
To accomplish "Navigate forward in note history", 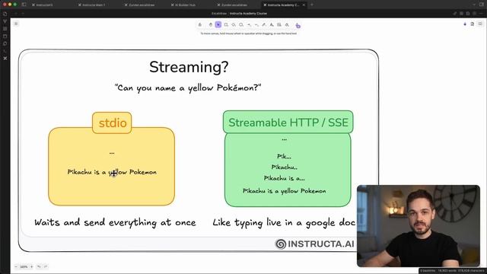I will pyautogui.click(x=23, y=14).
